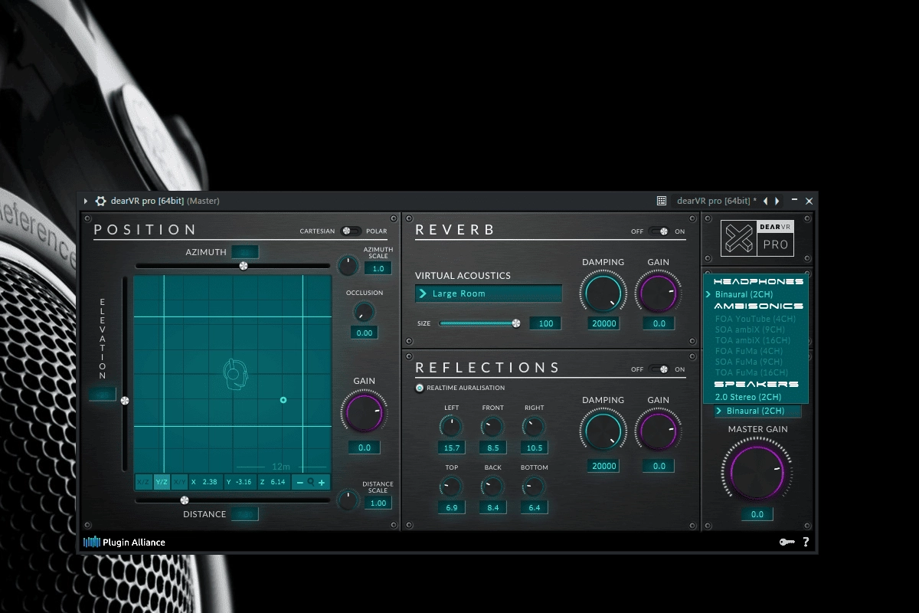The width and height of the screenshot is (919, 613).
Task: Click the Left wall distance knob
Action: pos(451,427)
